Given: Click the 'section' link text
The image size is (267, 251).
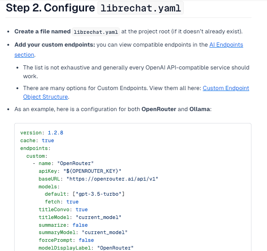Looking at the screenshot, I should (x=24, y=55).
